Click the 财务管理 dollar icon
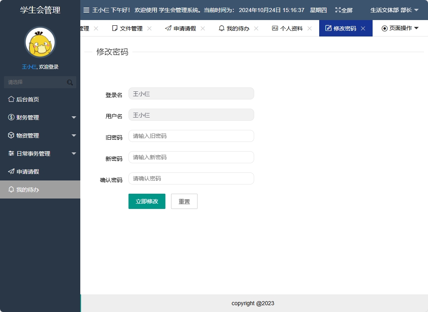The height and width of the screenshot is (312, 428). [11, 117]
